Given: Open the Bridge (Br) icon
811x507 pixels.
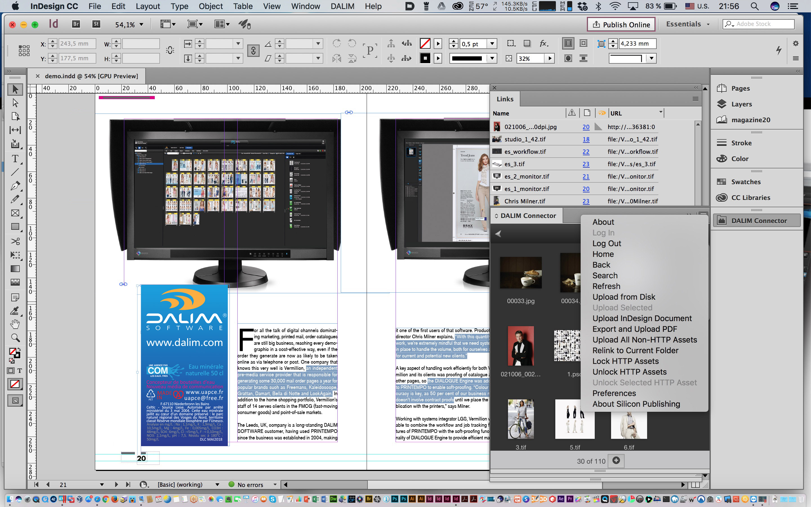Looking at the screenshot, I should point(76,24).
